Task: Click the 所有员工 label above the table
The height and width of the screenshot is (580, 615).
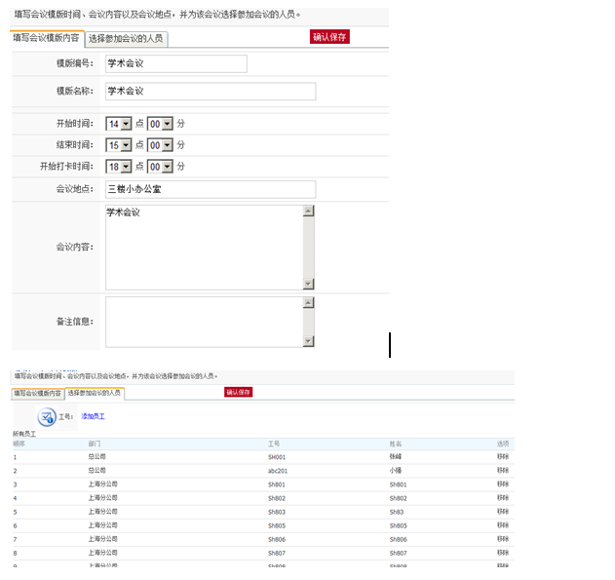Action: 24,434
